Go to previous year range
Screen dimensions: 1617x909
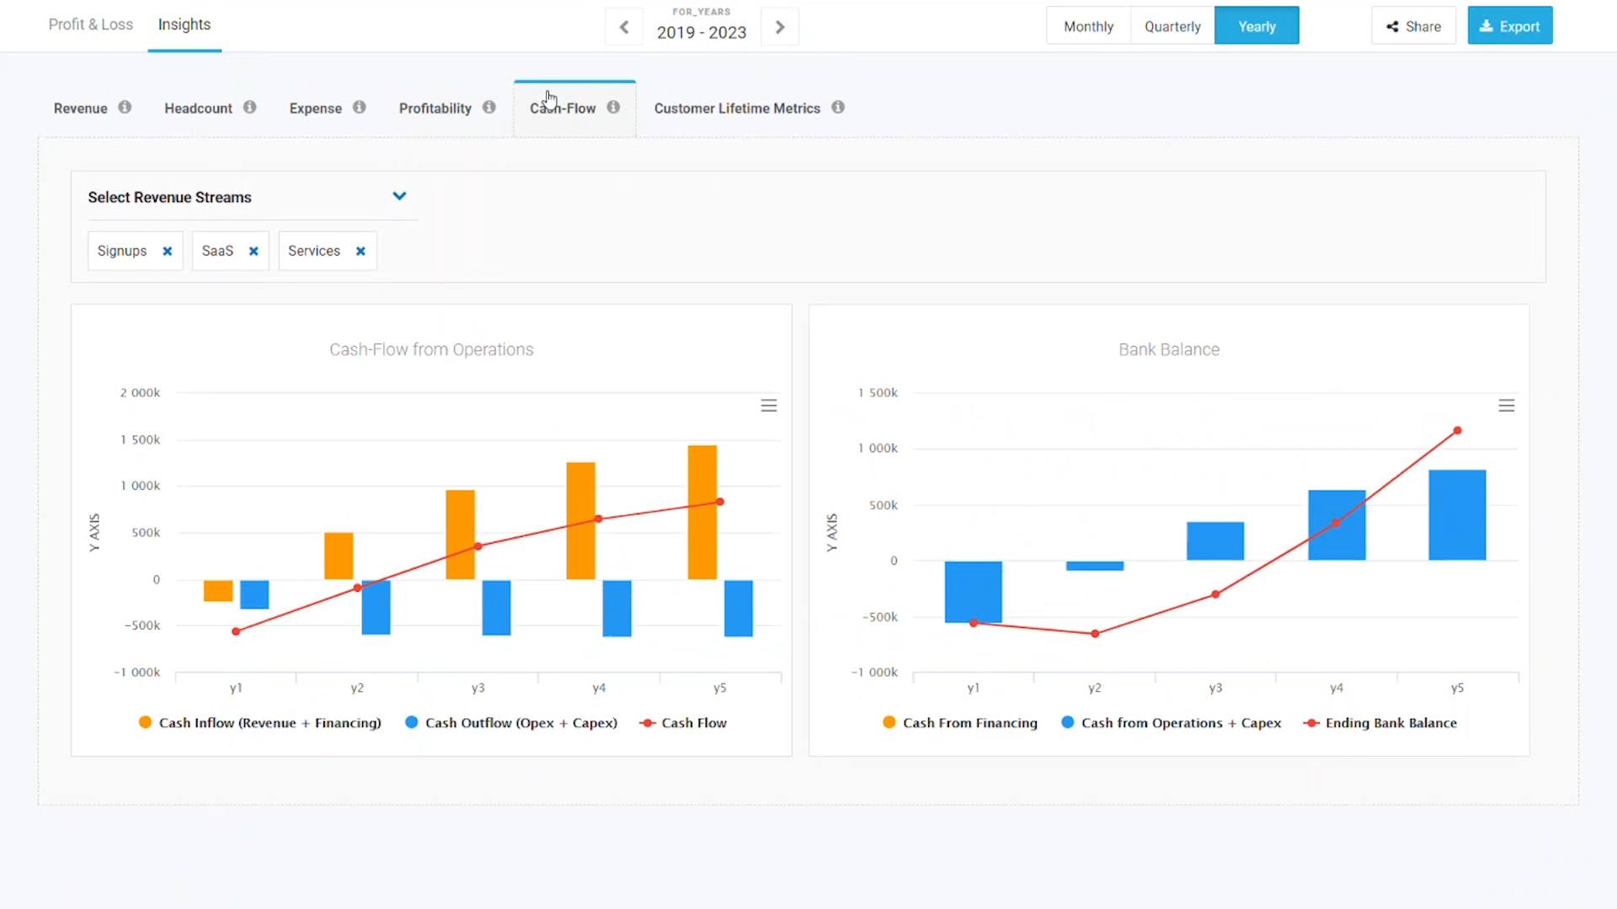pos(624,27)
